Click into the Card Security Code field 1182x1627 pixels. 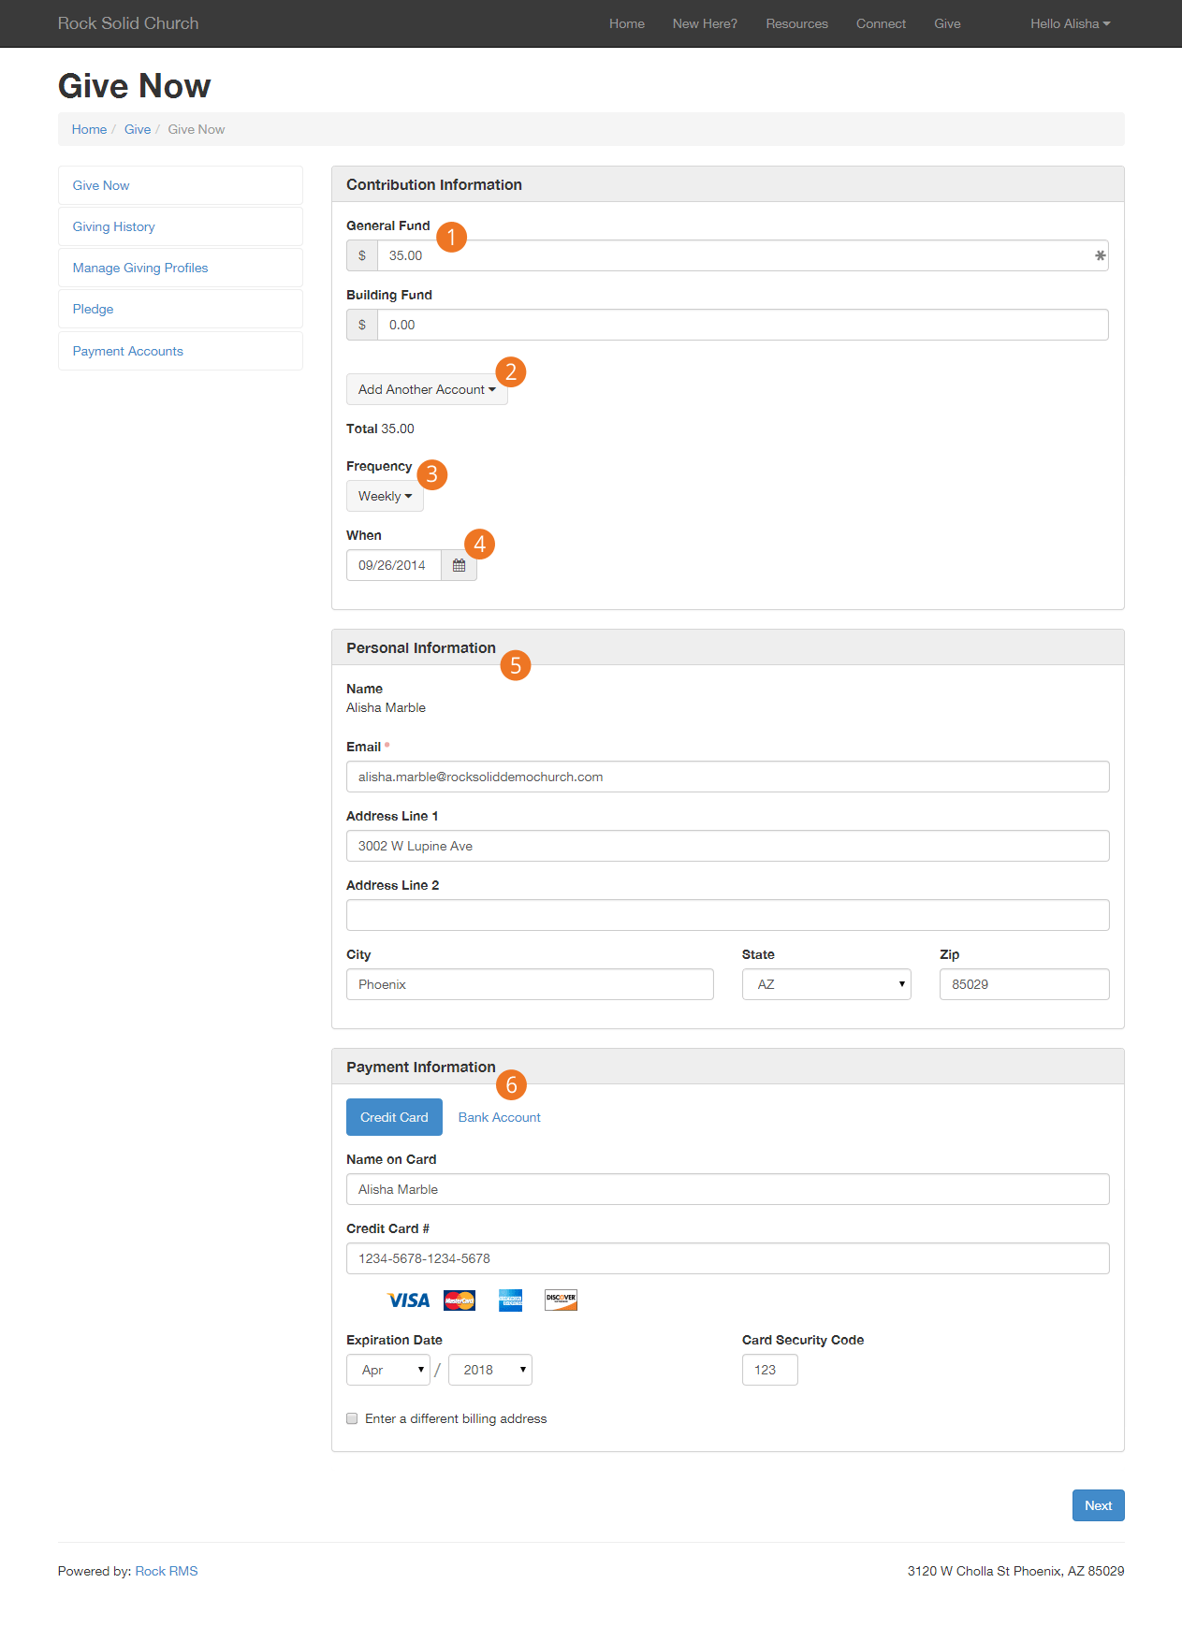[x=769, y=1370]
